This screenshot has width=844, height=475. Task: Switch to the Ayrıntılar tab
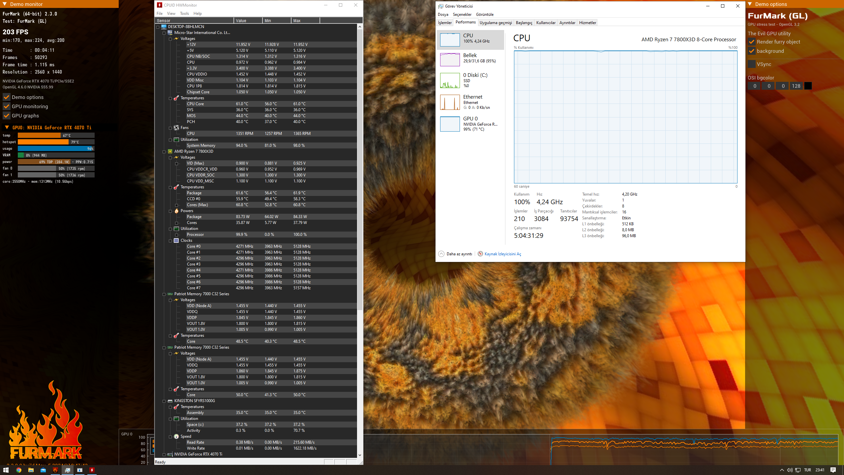(567, 23)
